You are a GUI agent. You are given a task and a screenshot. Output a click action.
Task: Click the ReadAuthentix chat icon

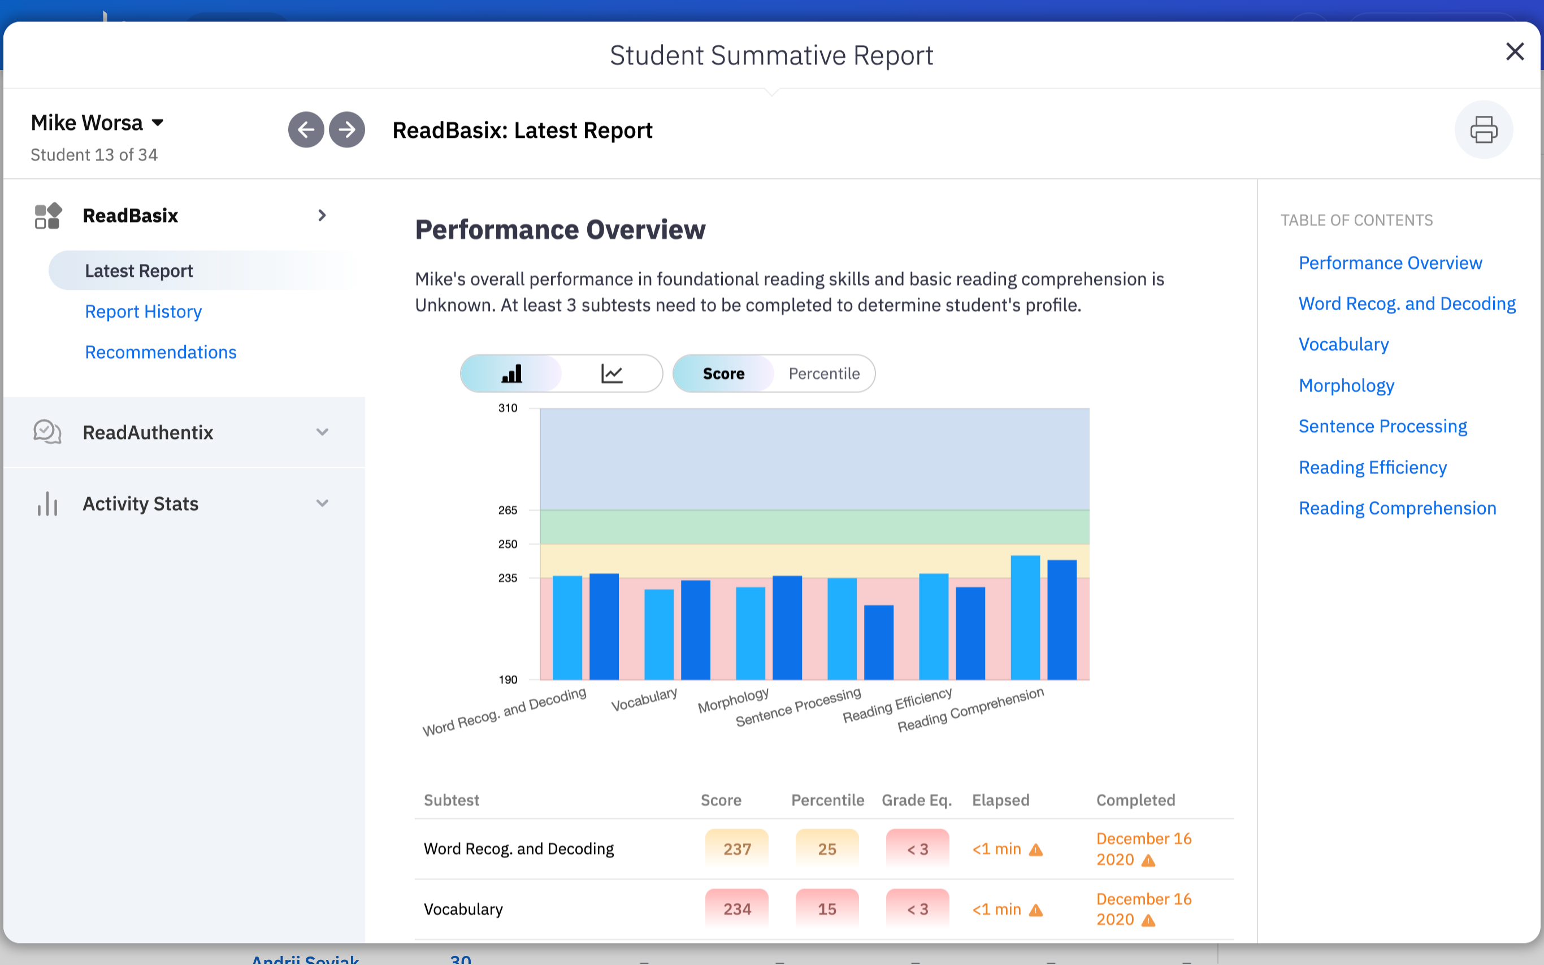47,432
